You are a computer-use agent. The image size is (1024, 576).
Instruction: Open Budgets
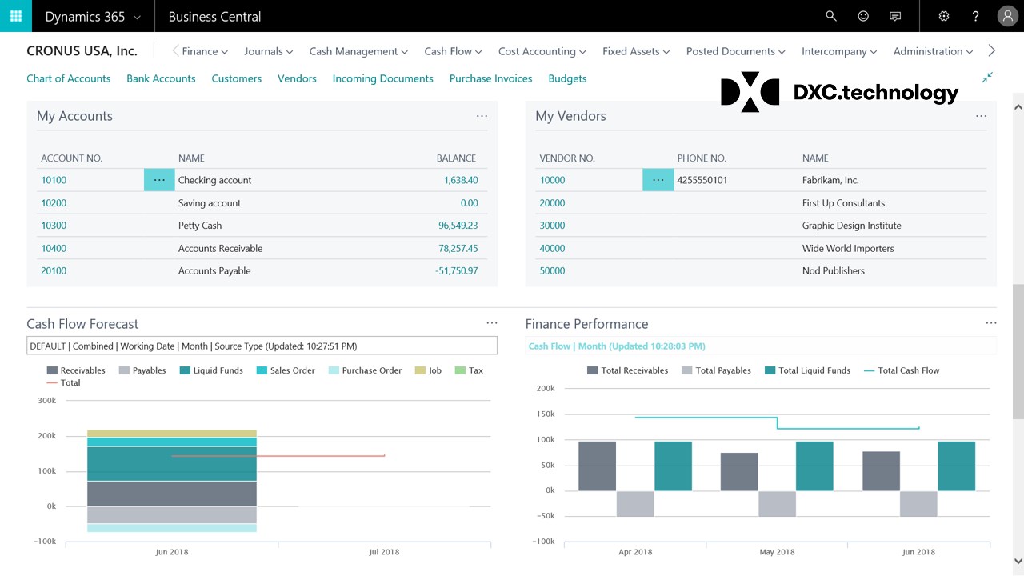click(x=568, y=78)
